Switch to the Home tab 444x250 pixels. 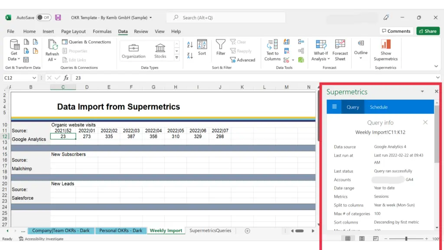pyautogui.click(x=29, y=31)
